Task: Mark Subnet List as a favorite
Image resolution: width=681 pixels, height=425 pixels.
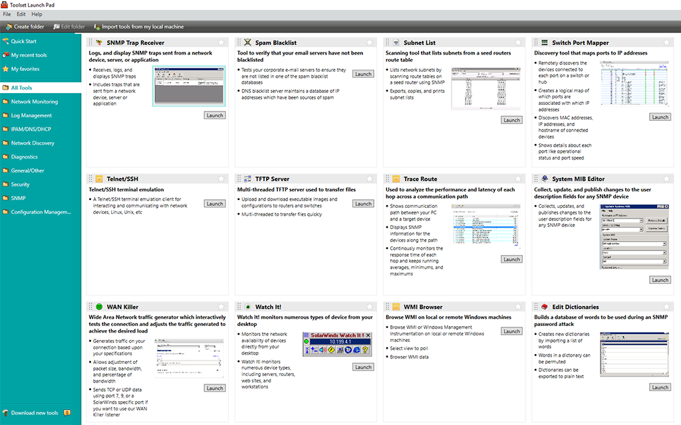Action: 519,41
